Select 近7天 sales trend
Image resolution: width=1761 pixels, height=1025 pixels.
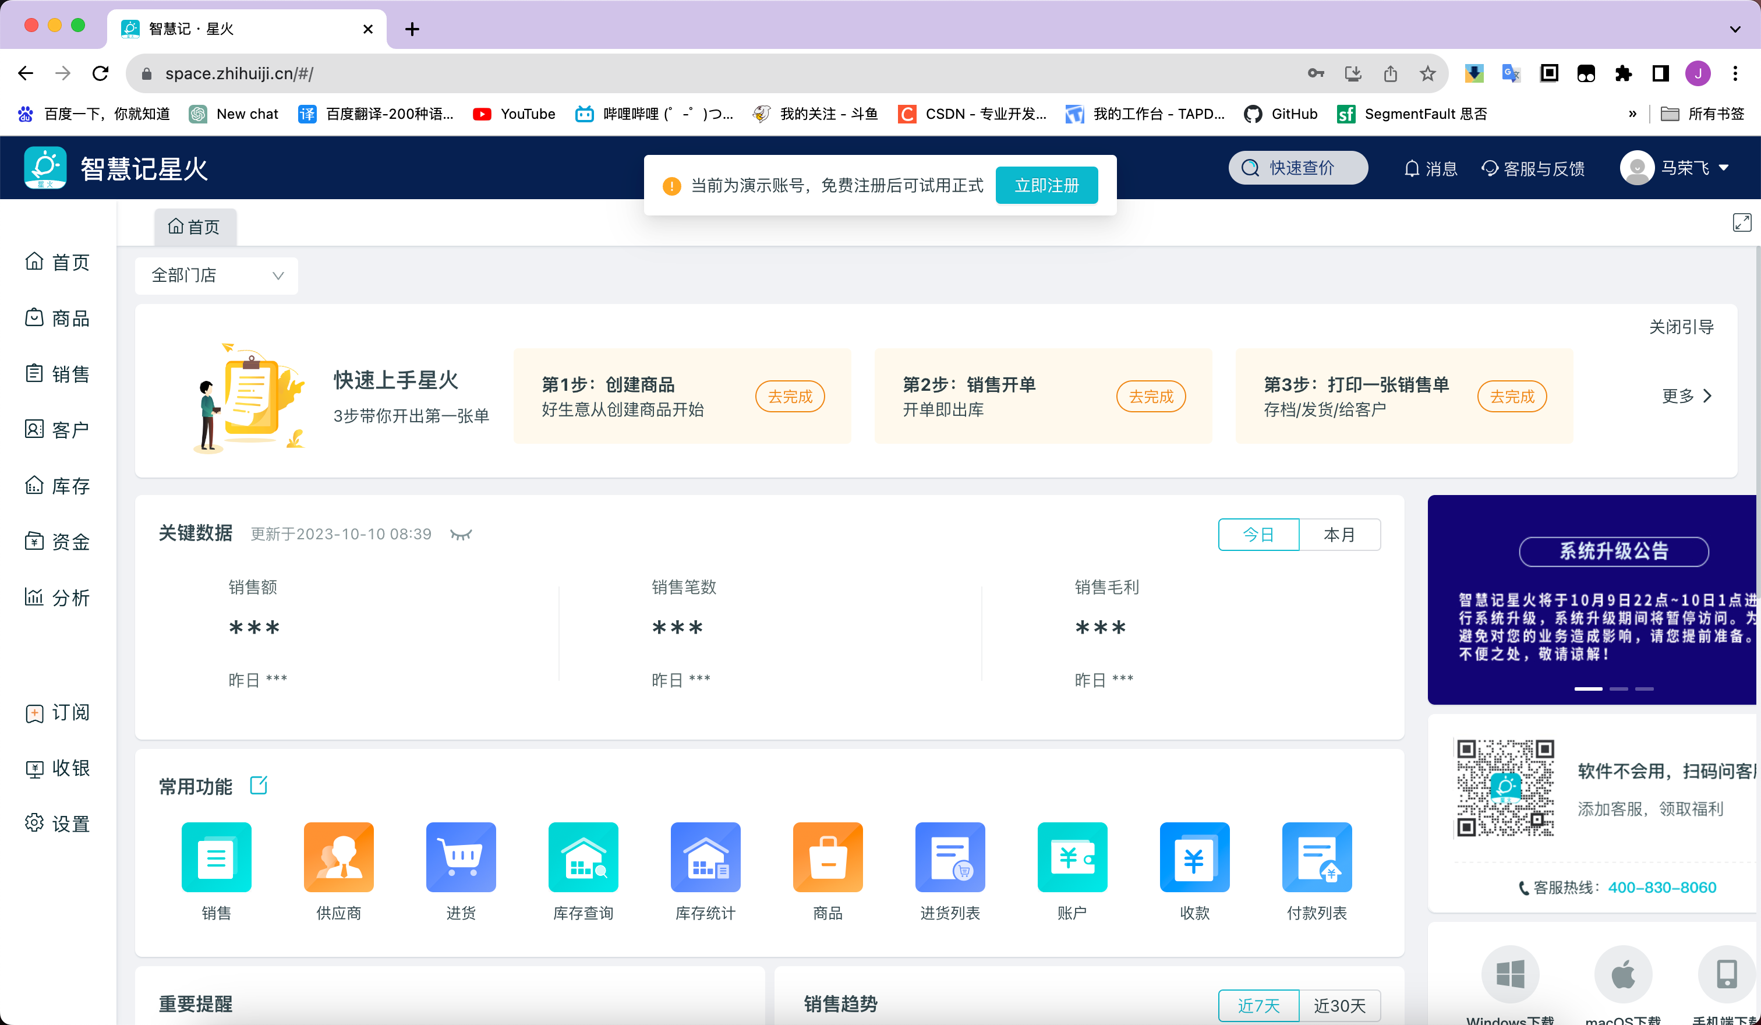(1258, 1005)
